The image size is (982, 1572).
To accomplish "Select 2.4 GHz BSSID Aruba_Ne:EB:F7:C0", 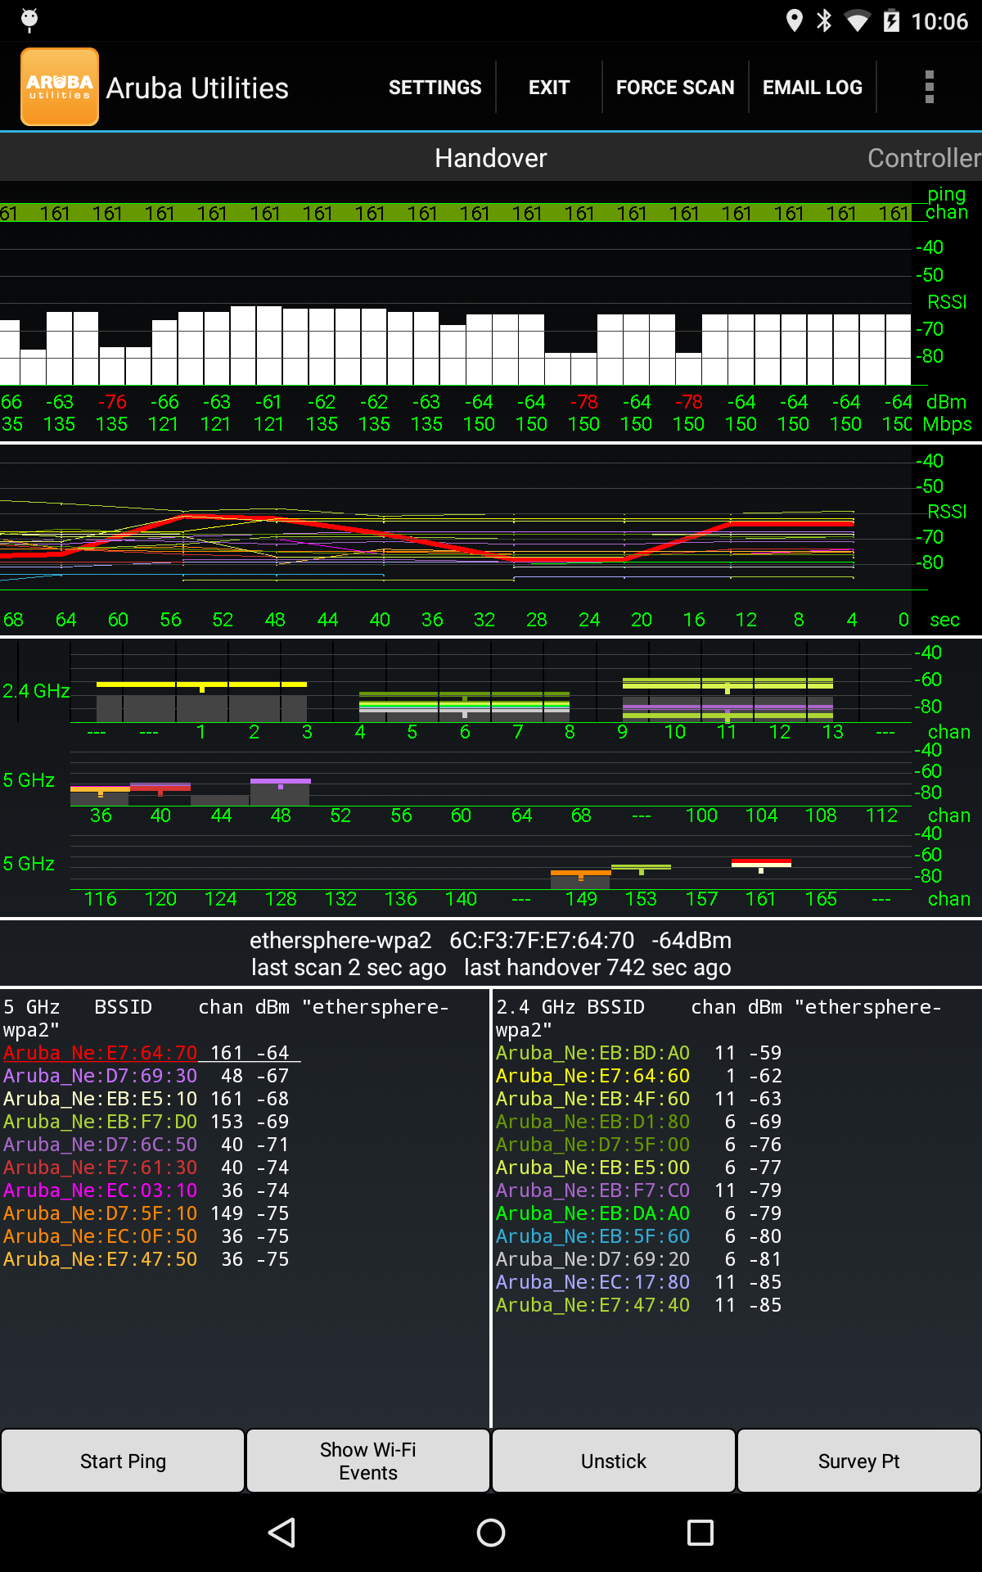I will coord(639,1190).
